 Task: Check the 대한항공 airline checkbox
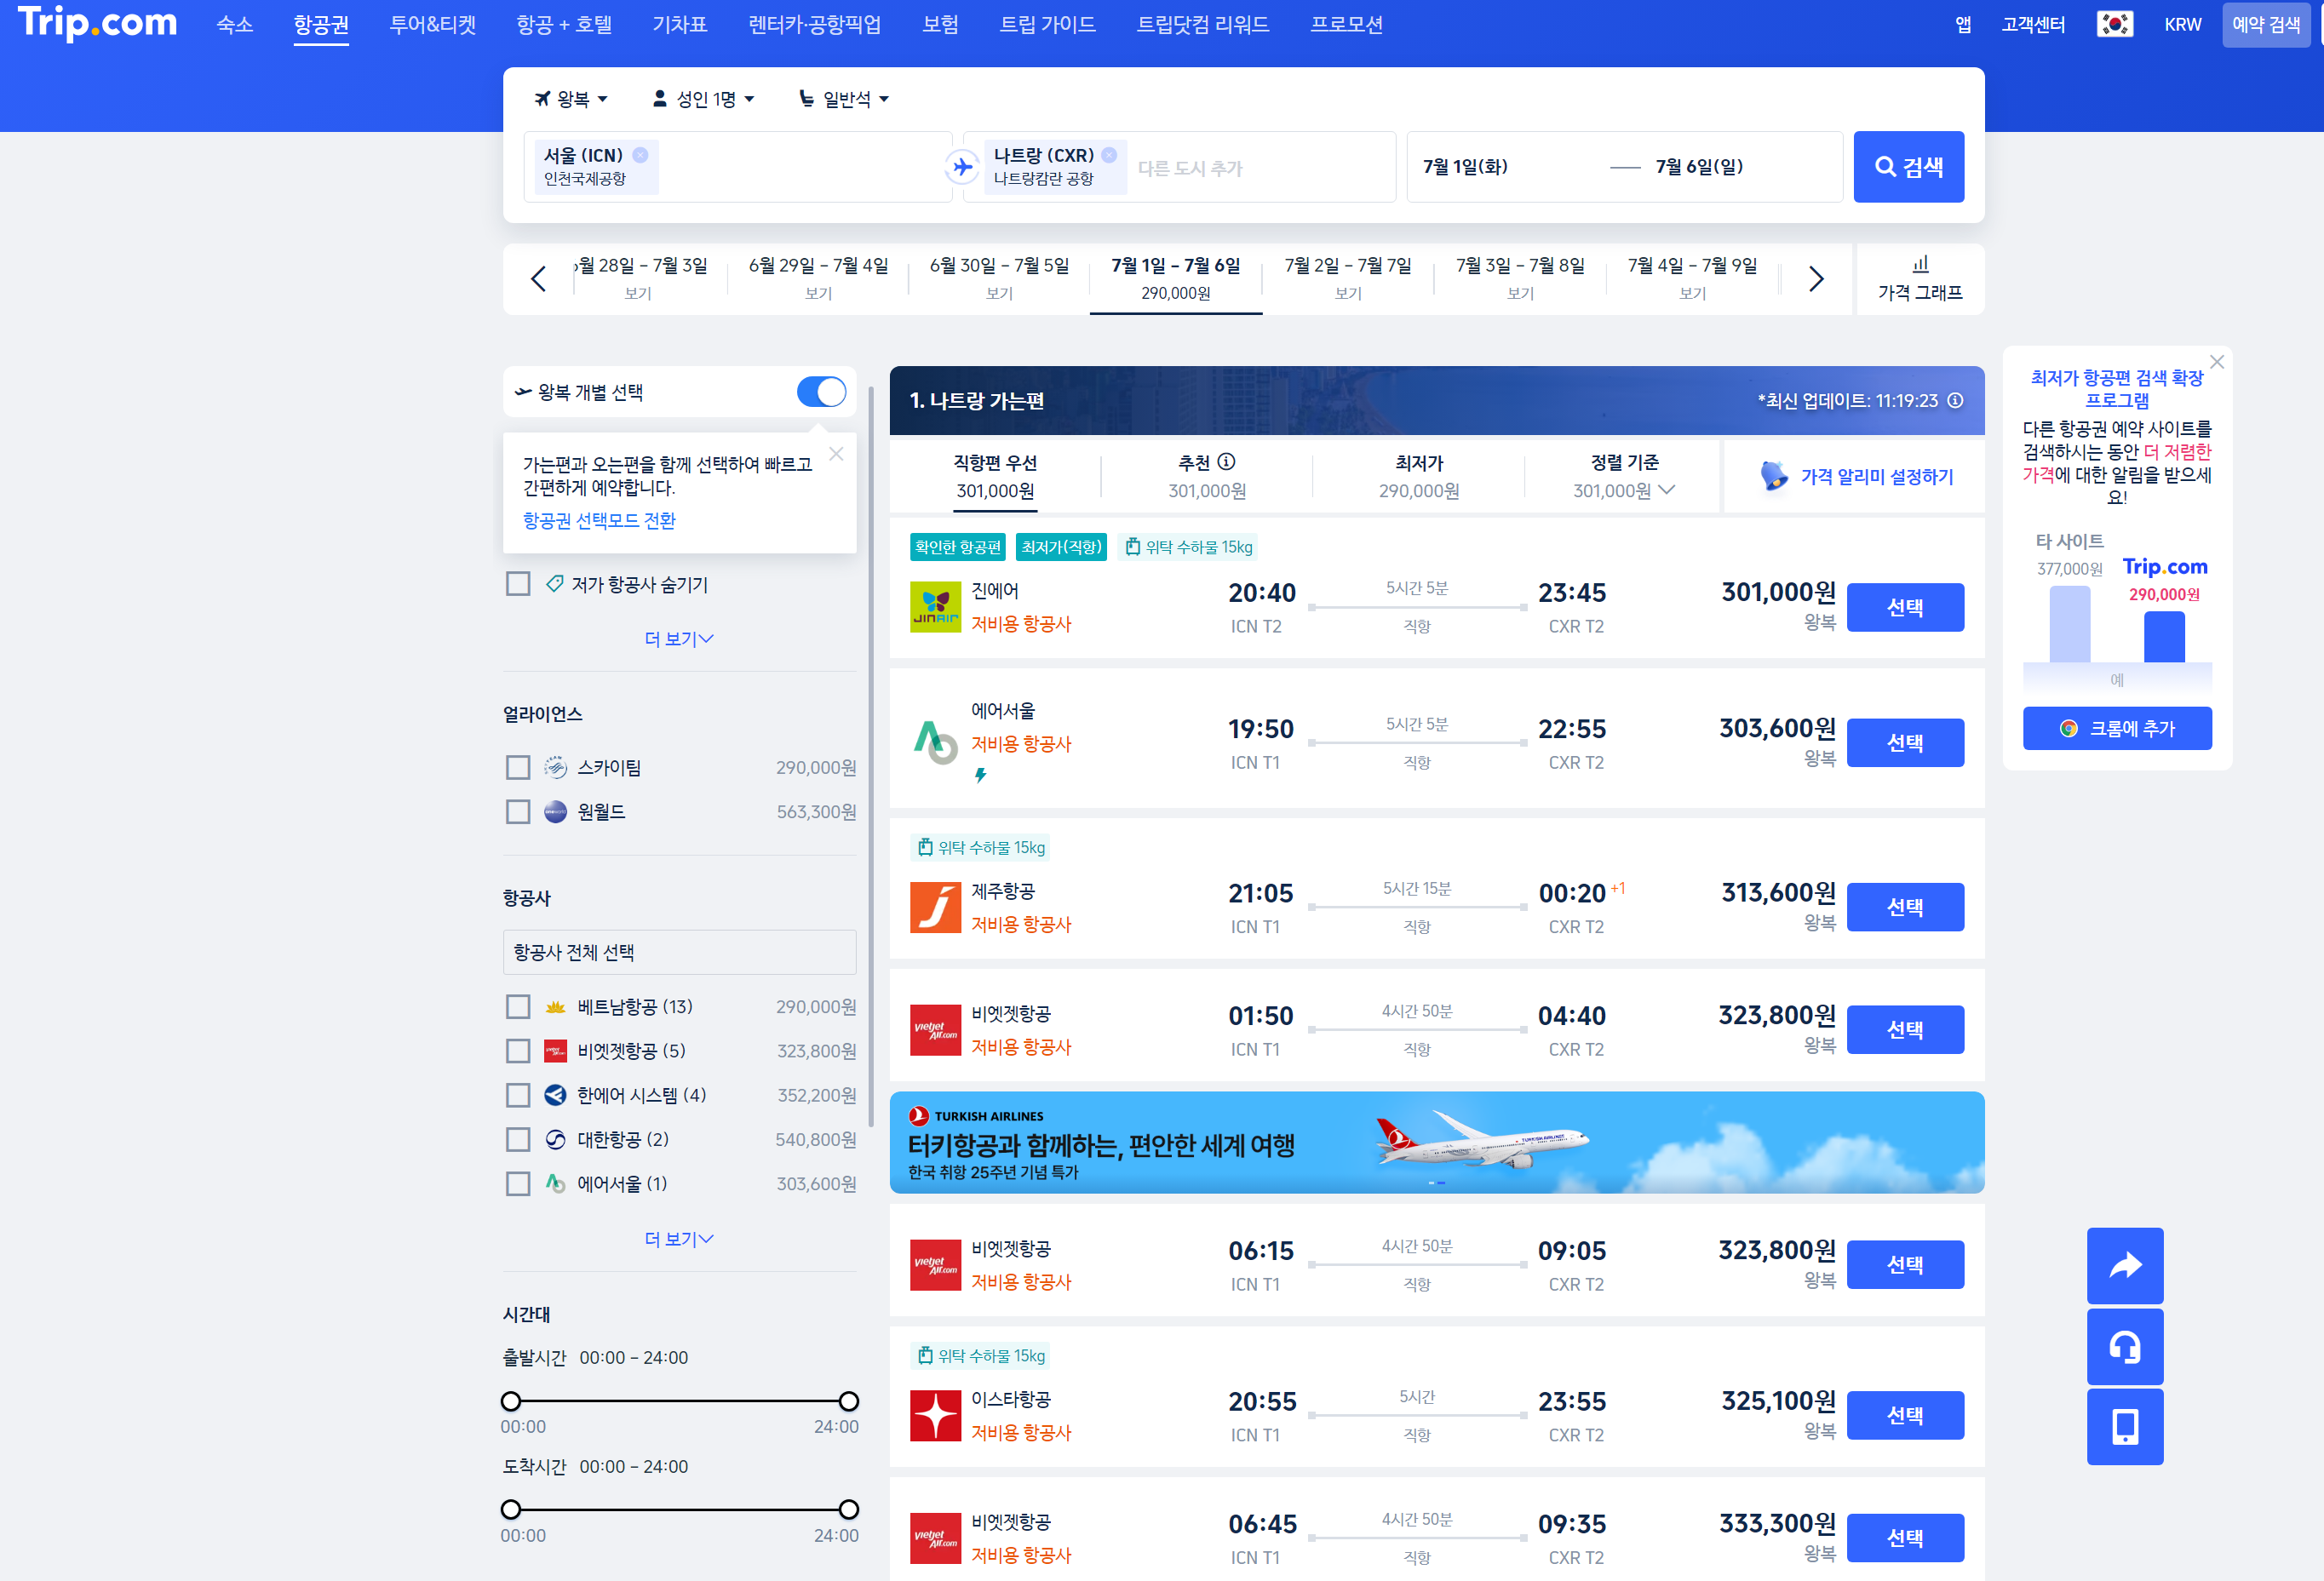518,1140
